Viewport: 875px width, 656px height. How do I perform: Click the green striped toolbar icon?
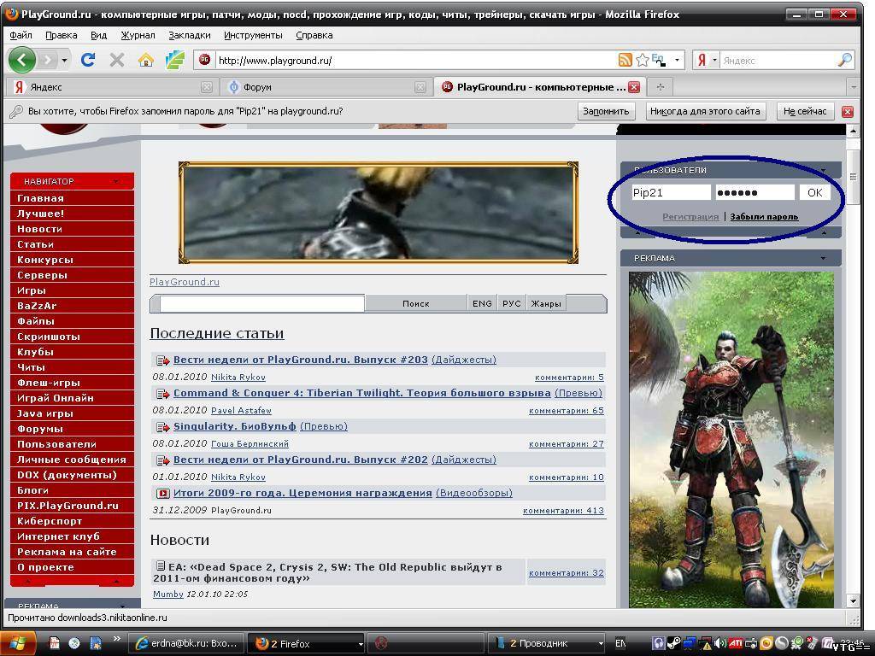(175, 60)
